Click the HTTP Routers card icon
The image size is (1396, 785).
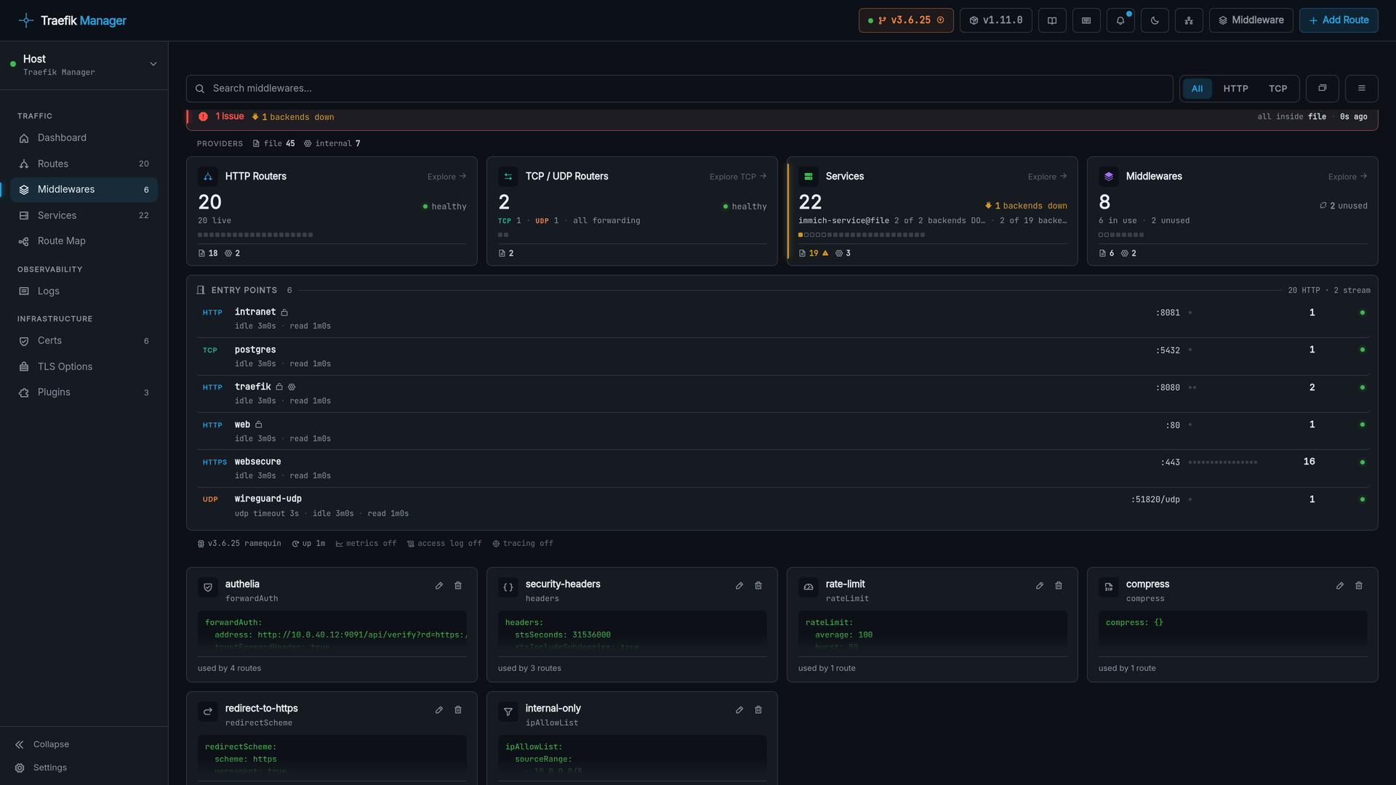[x=208, y=177]
